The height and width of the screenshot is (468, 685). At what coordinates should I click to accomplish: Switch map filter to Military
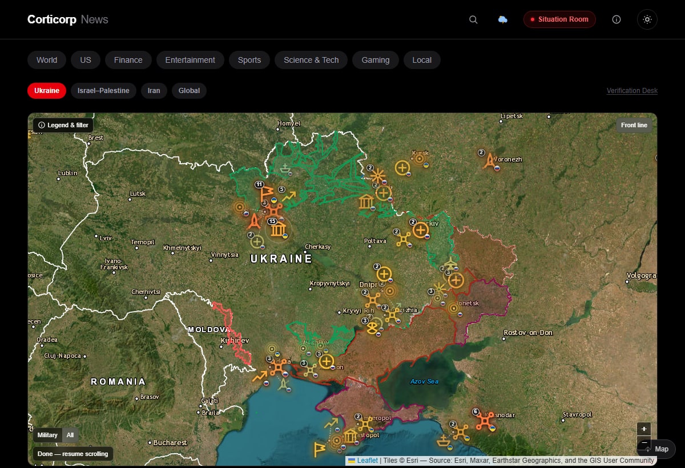pos(47,435)
